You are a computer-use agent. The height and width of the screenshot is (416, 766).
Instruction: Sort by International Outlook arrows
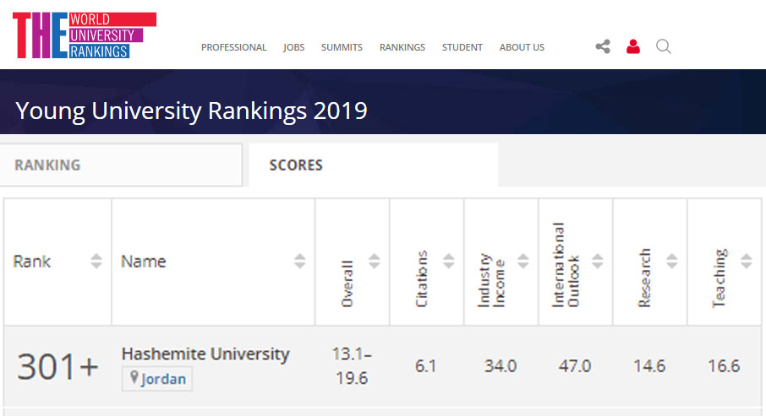click(597, 262)
